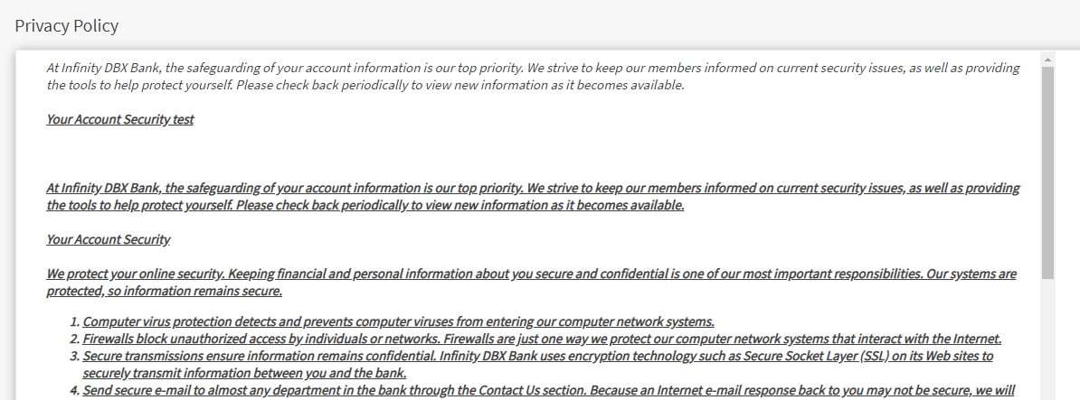Open the "Computer virus protection" list item
1080x400 pixels.
(x=398, y=321)
